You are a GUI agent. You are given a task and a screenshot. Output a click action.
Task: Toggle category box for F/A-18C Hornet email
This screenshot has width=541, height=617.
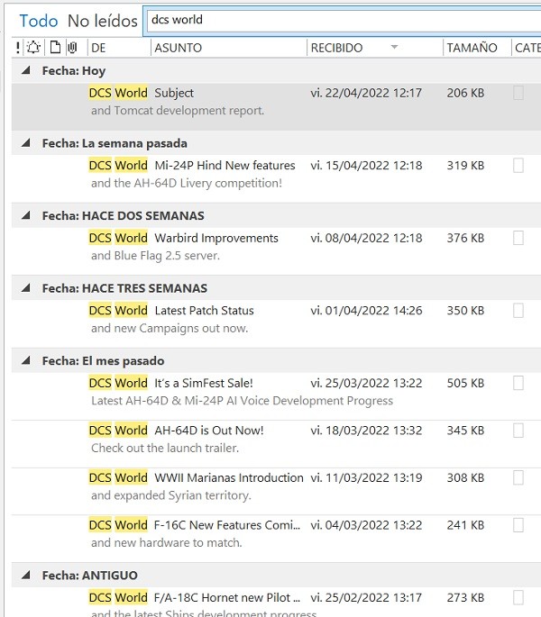coord(518,598)
